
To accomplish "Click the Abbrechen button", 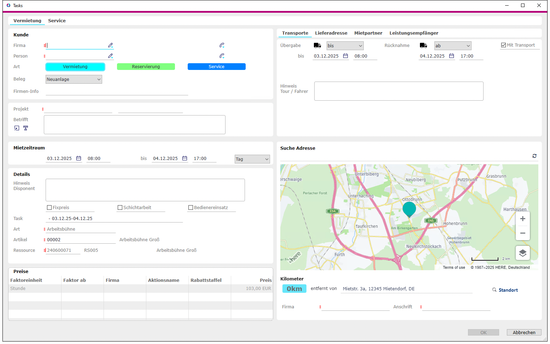I will click(524, 332).
